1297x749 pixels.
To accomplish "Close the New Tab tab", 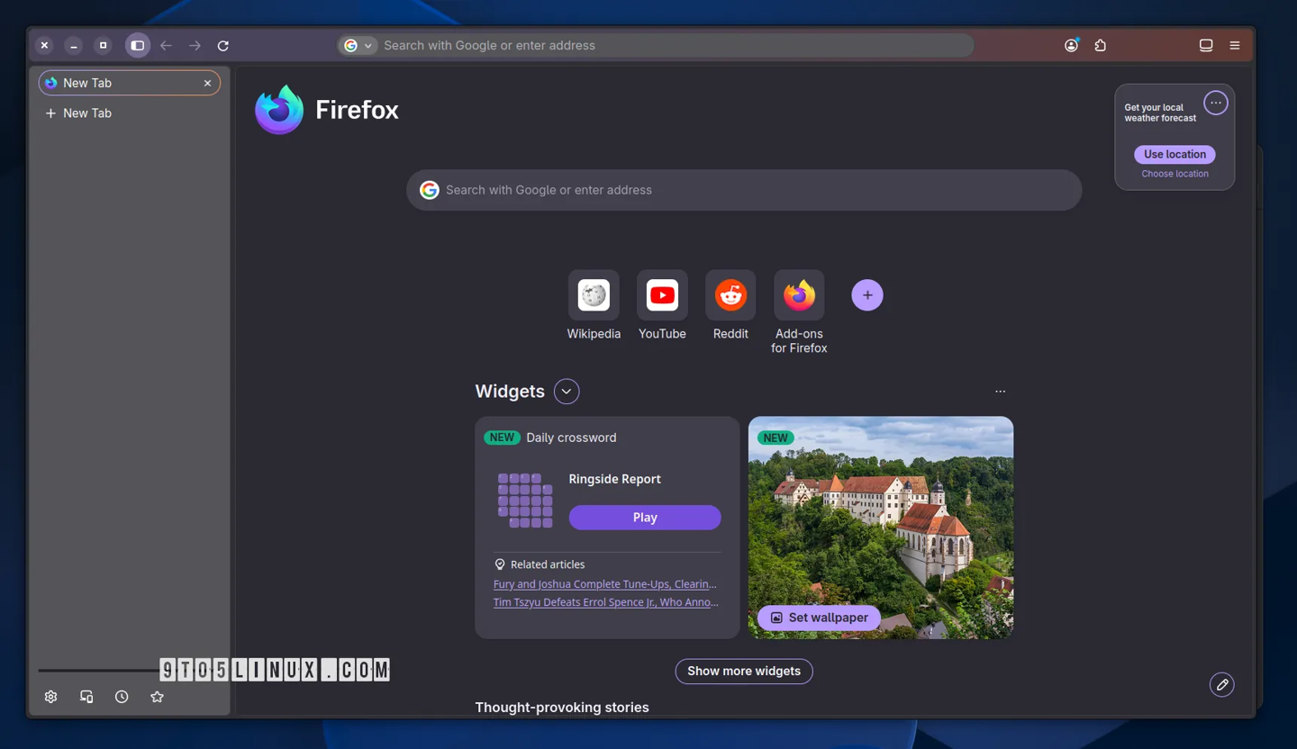I will tap(207, 83).
